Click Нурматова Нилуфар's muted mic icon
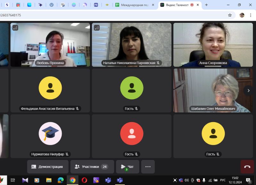This screenshot has height=185, width=256. 67,154
